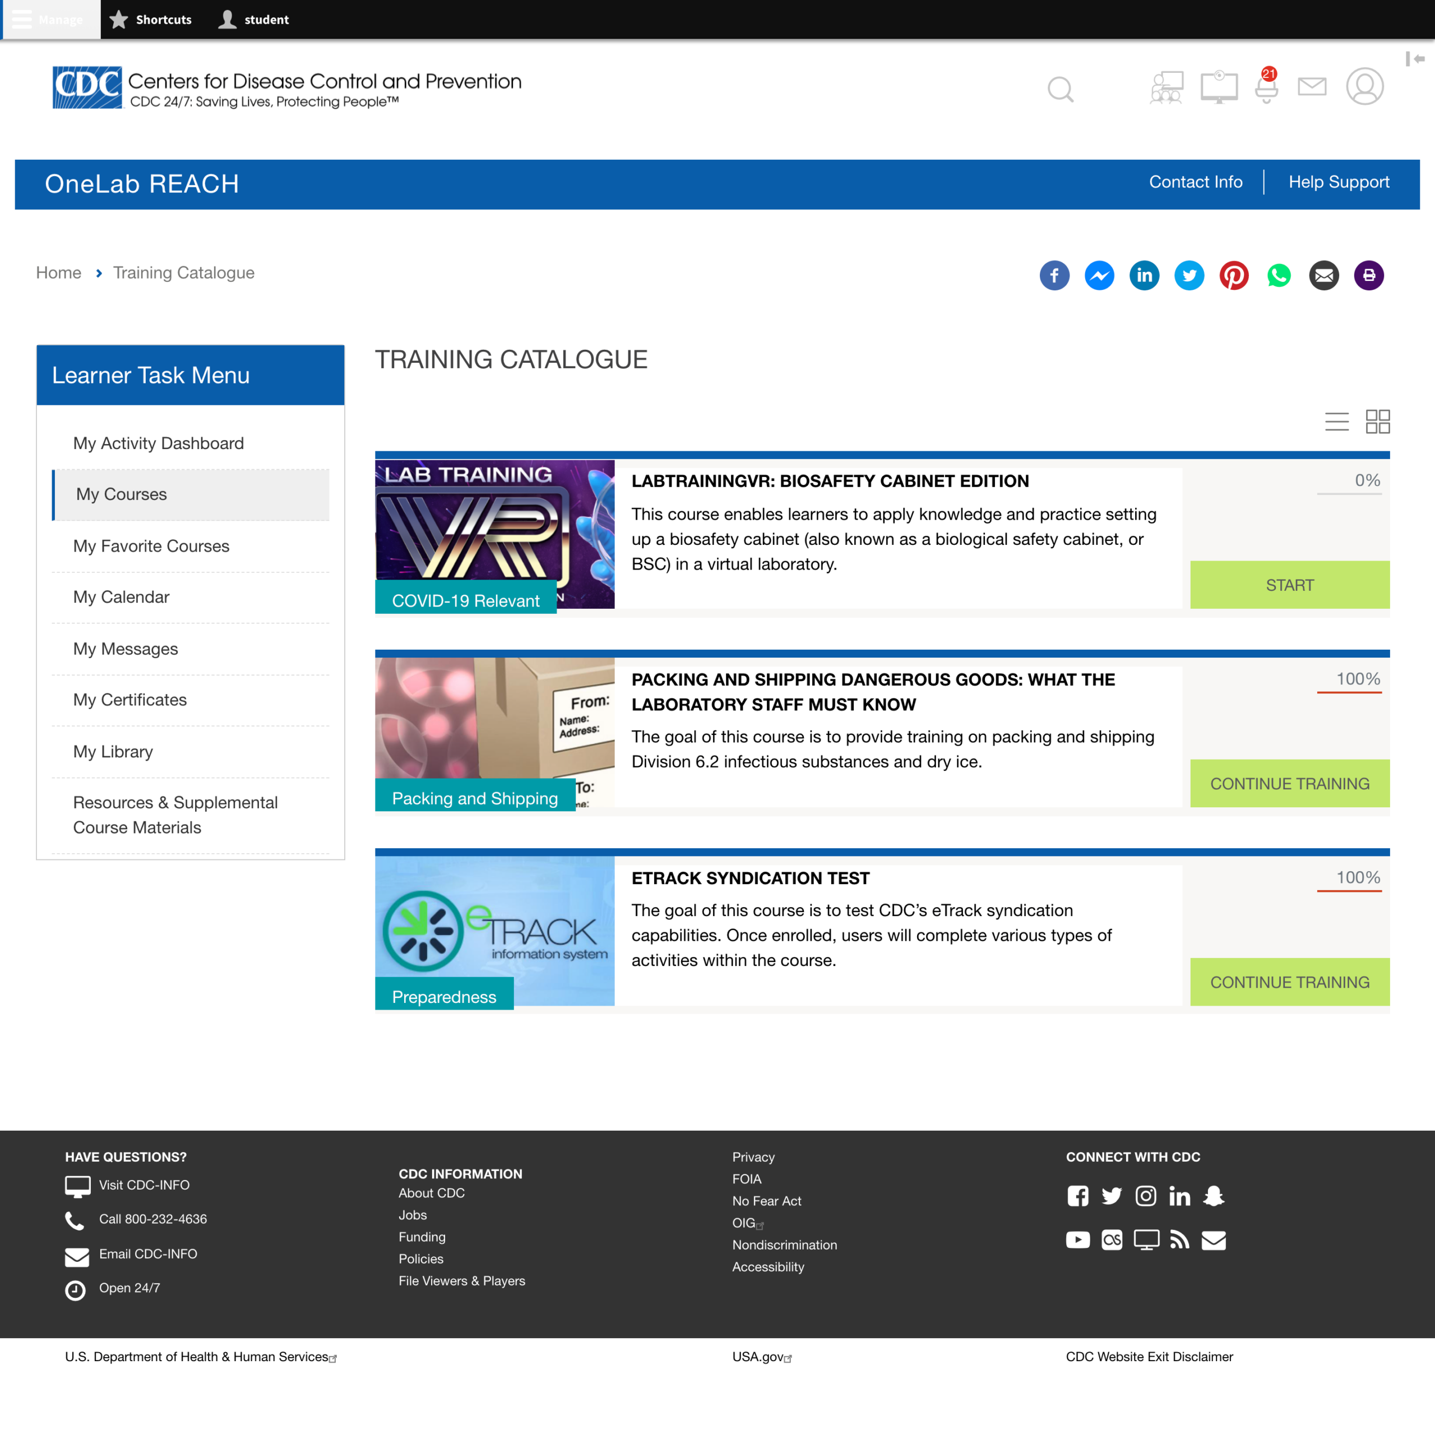Share page via WhatsApp icon
Screen dimensions: 1435x1434
point(1278,276)
